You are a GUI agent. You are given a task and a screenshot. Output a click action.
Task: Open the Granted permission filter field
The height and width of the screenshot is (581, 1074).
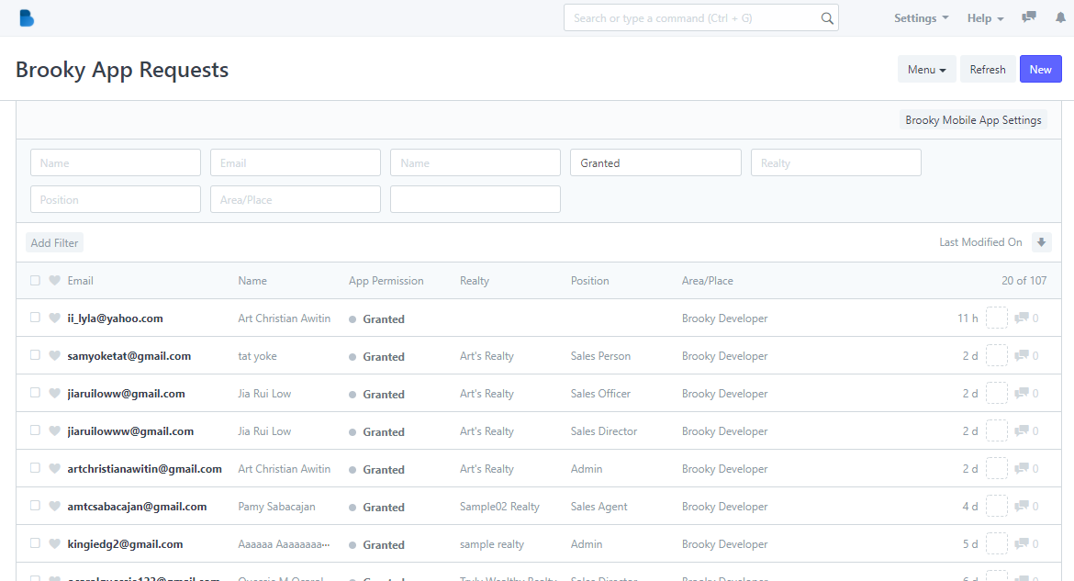click(655, 163)
